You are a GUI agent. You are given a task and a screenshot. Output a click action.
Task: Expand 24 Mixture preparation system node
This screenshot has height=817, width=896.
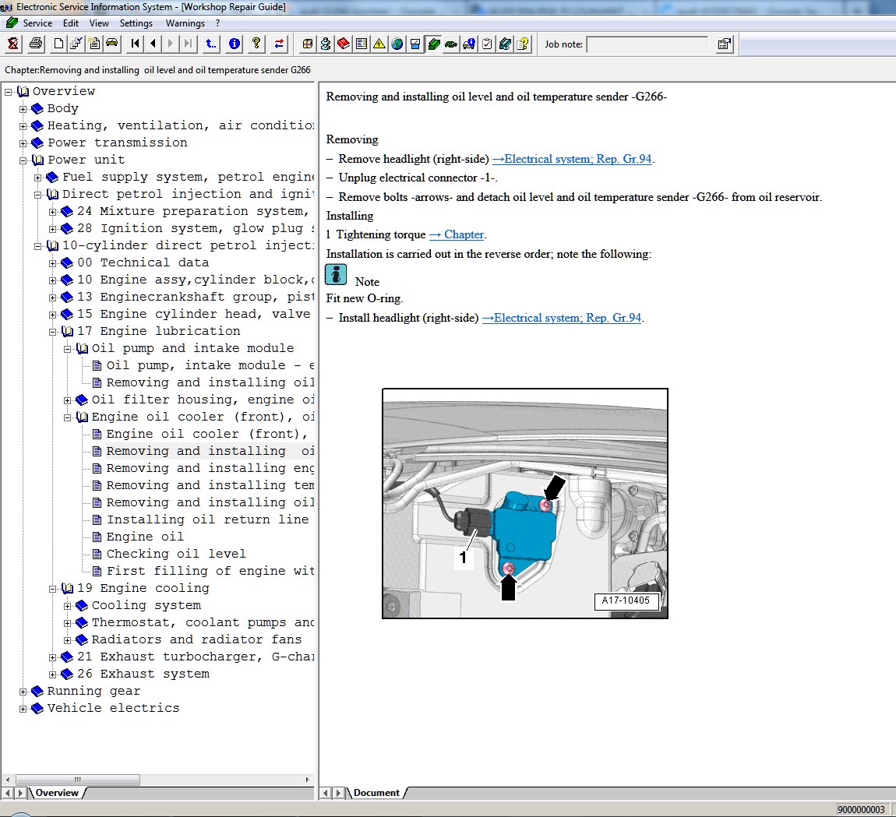click(52, 212)
